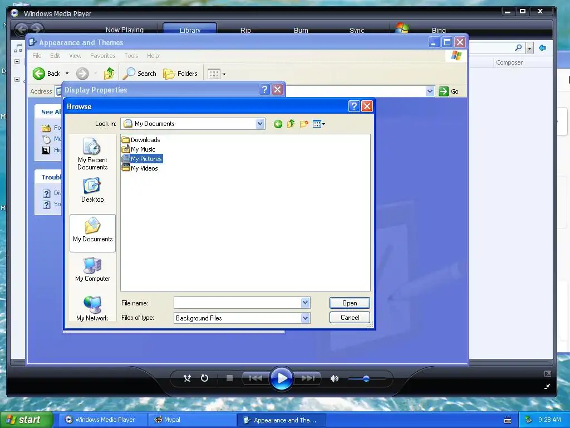Viewport: 570px width, 428px height.
Task: Click Next track in Media Player
Action: pyautogui.click(x=307, y=378)
